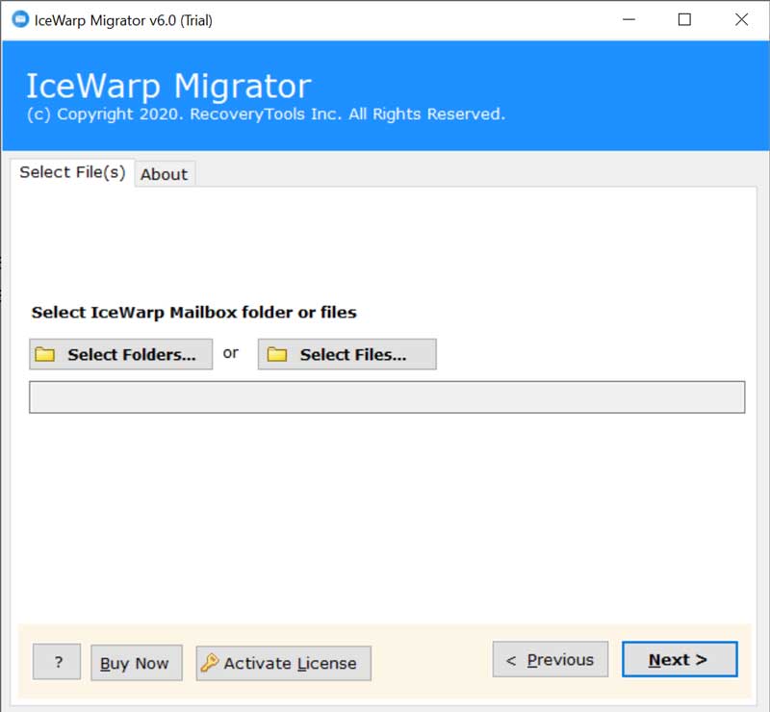Click Activate License with key icon
Viewport: 770px width, 712px height.
pyautogui.click(x=283, y=663)
